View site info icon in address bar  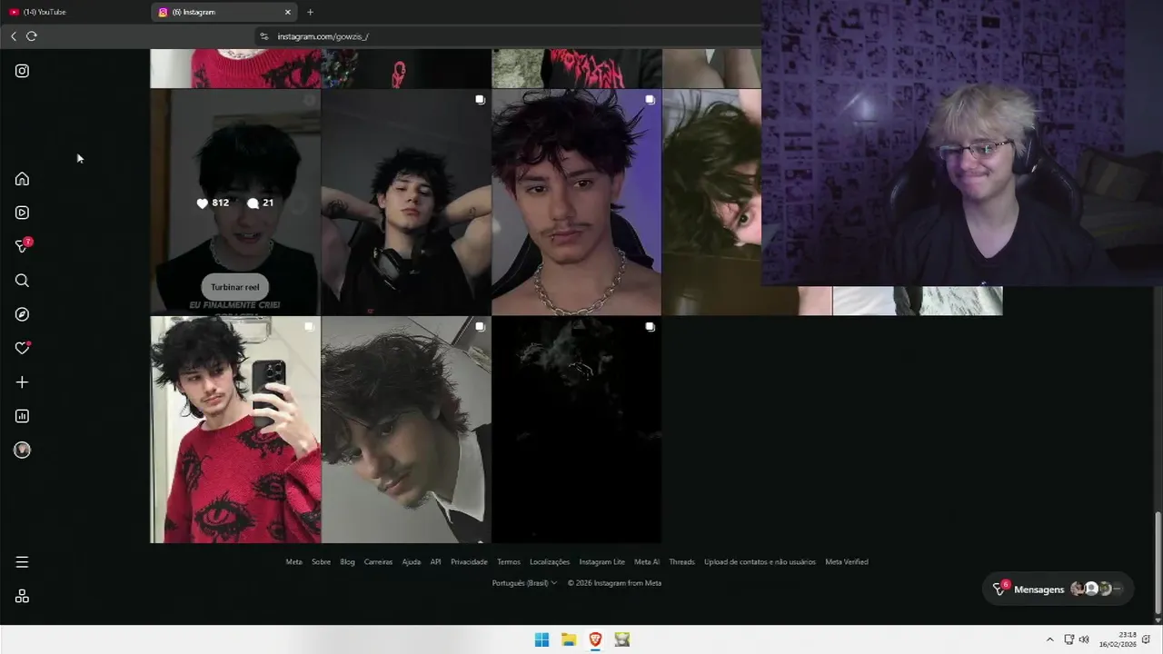(x=264, y=36)
